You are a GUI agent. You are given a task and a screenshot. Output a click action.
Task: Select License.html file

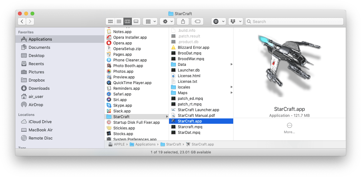coord(201,76)
